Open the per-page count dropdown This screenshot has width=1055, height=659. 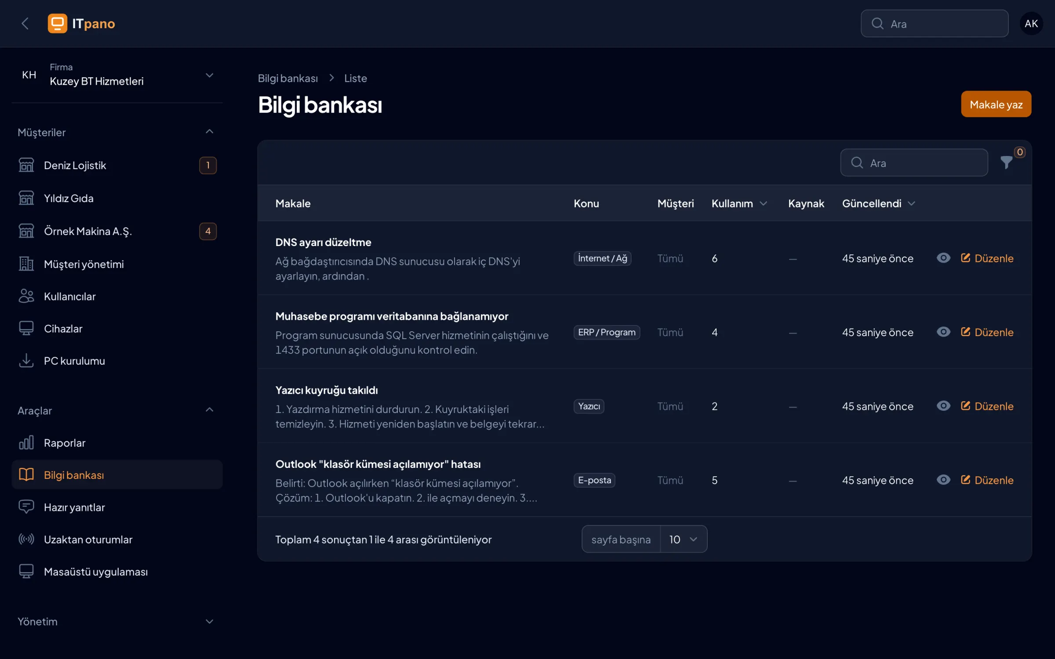683,539
